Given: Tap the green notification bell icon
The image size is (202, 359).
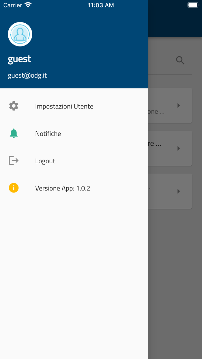Looking at the screenshot, I should coord(14,133).
